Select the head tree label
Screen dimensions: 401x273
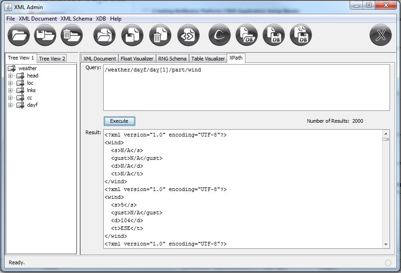[33, 76]
